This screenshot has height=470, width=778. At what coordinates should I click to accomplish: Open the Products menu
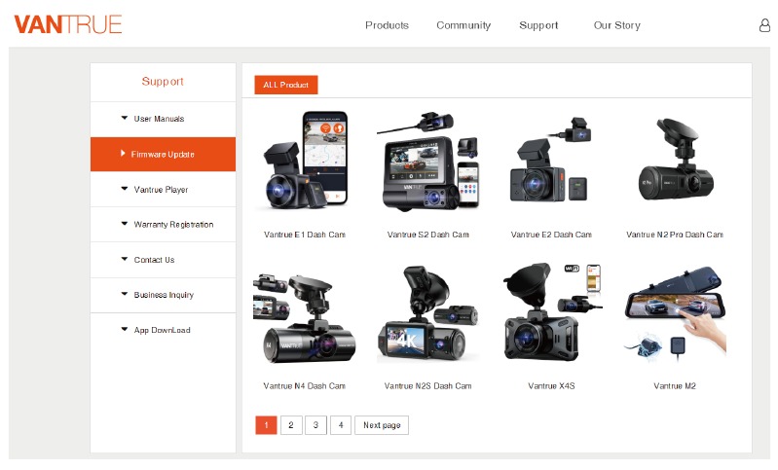coord(387,25)
